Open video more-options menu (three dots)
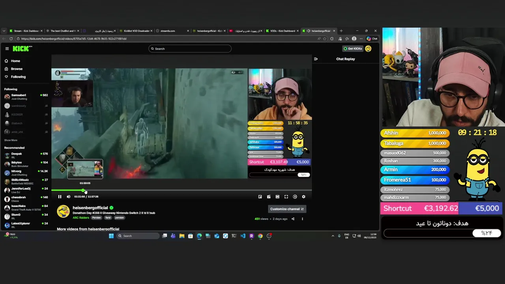This screenshot has width=505, height=284. point(302,219)
